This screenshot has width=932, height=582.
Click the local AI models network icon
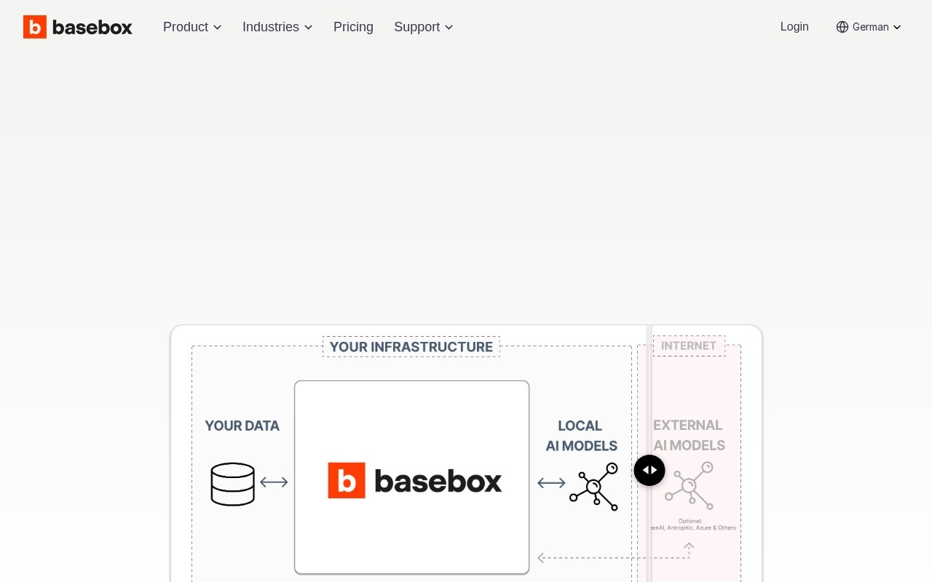(594, 486)
